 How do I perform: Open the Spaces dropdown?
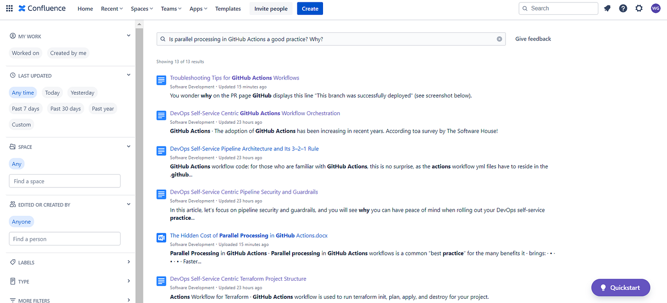point(141,8)
